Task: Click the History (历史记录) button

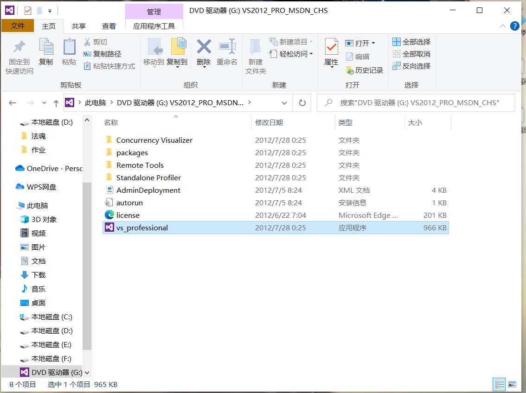Action: pyautogui.click(x=364, y=70)
